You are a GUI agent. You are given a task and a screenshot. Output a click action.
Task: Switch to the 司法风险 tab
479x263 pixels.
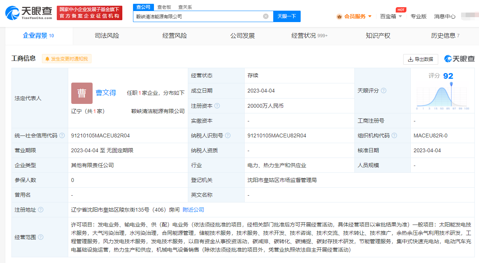click(107, 36)
